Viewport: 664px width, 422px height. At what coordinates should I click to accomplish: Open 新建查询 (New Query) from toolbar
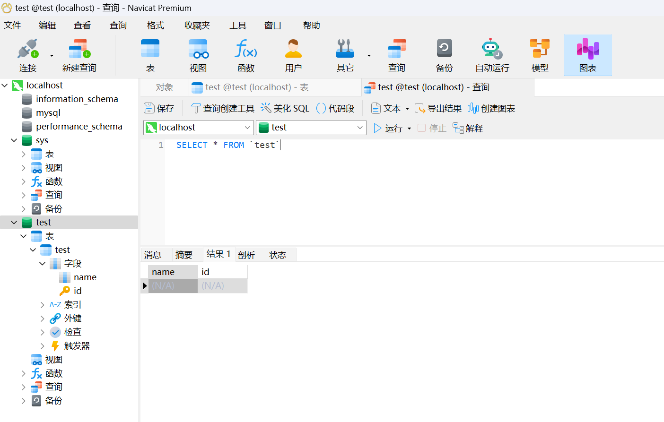(x=79, y=55)
